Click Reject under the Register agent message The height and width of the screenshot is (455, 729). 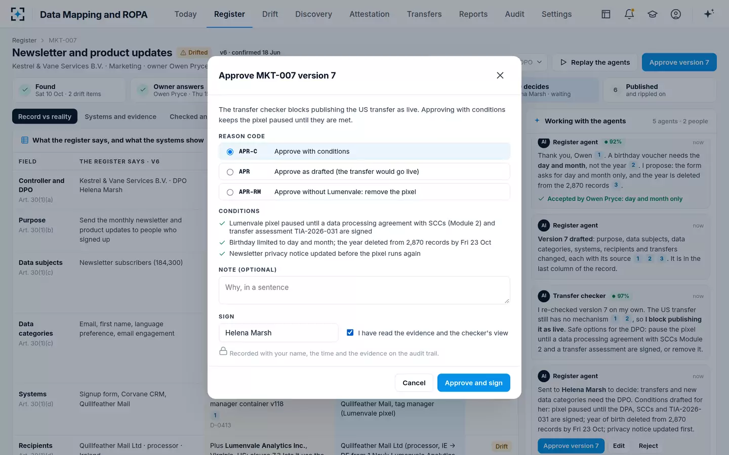(x=648, y=446)
